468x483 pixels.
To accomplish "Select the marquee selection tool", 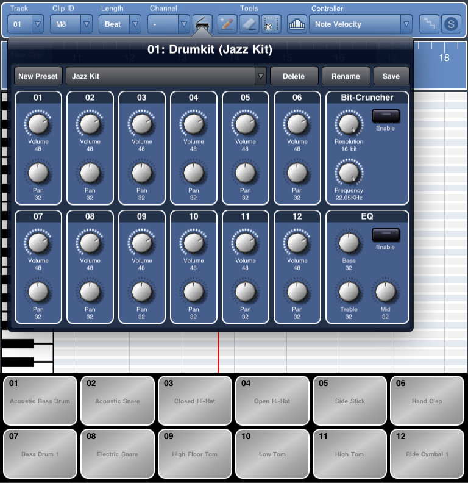I will point(271,24).
